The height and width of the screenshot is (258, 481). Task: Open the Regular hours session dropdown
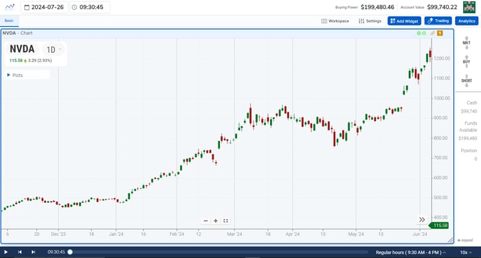411,252
